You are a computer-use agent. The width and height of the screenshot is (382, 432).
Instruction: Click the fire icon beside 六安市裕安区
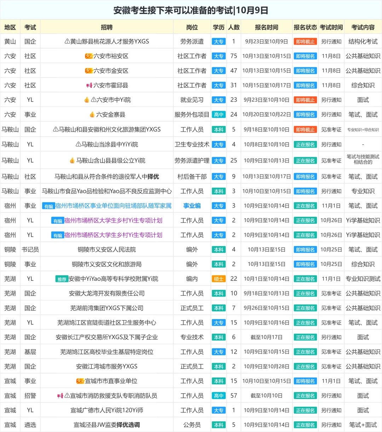coord(89,56)
